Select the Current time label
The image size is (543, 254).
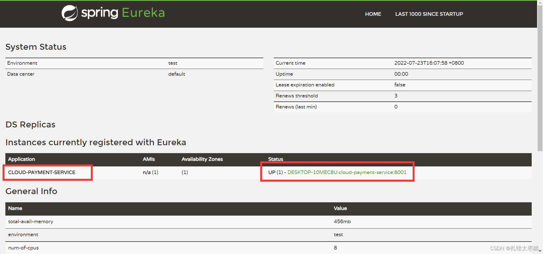[290, 63]
